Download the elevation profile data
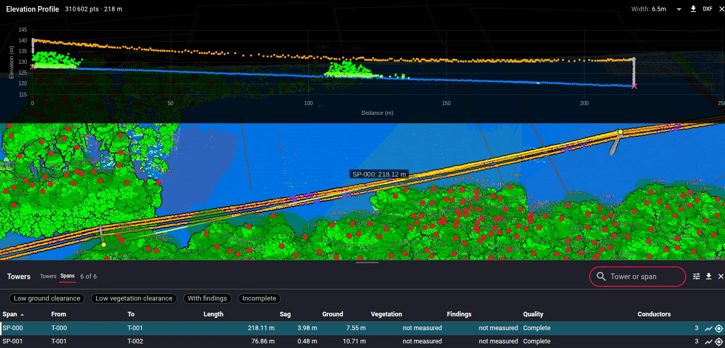Screen dimensions: 725x348 693,9
